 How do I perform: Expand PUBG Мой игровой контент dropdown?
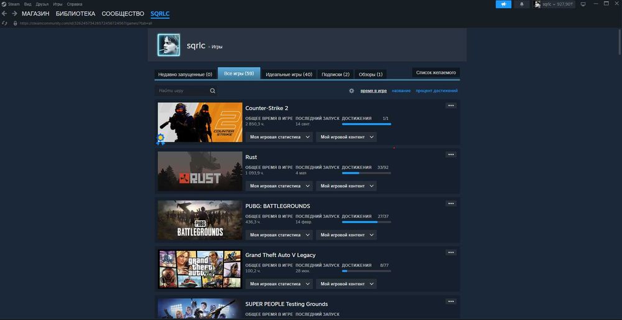346,235
